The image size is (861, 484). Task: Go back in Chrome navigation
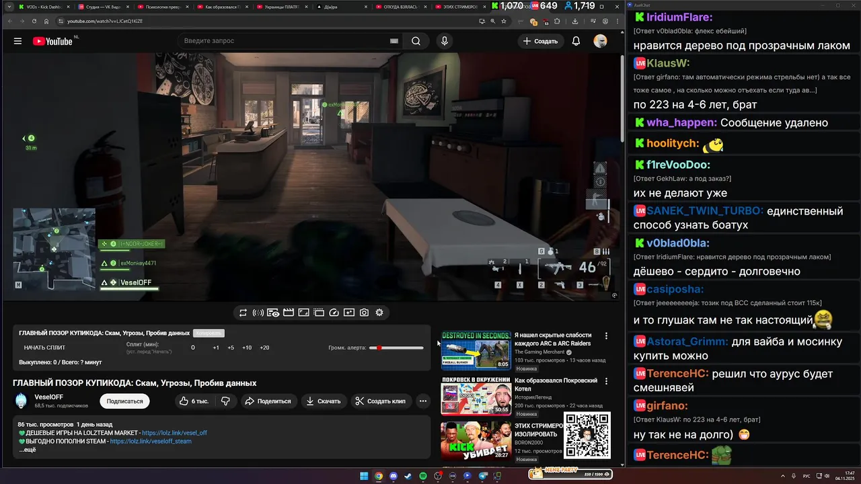pos(9,21)
